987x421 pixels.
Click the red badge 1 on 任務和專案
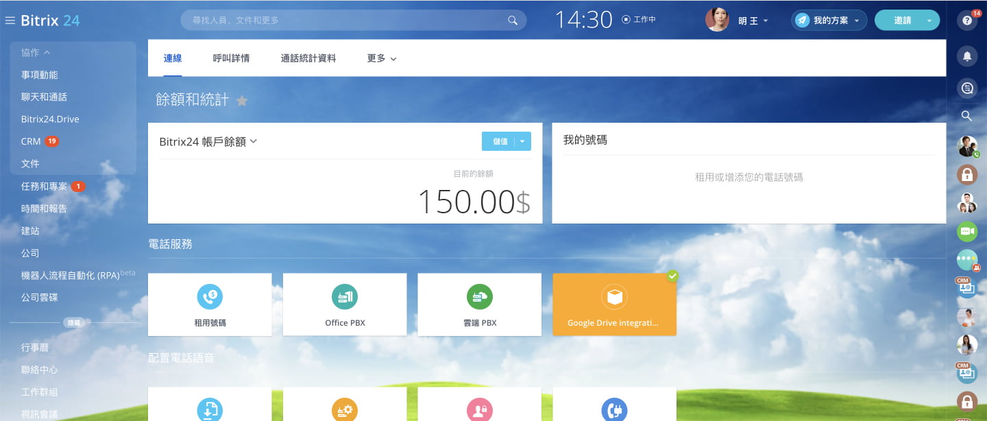(x=78, y=186)
